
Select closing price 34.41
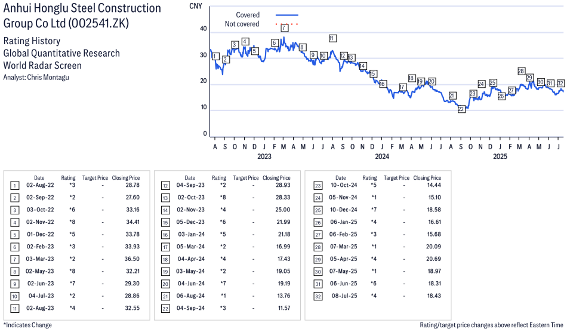[133, 222]
